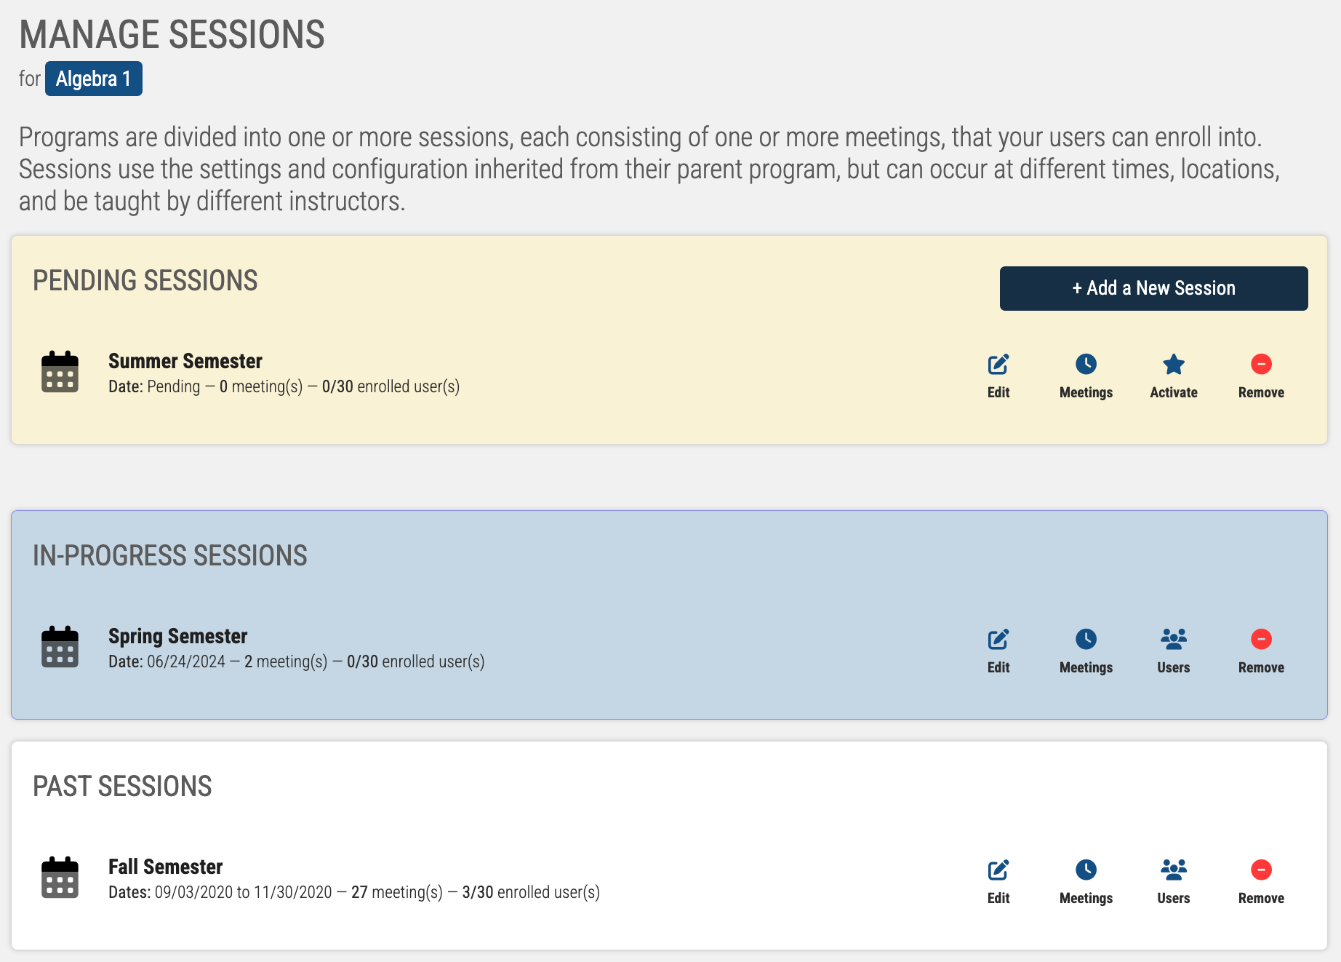Select the Spring Semester session title

(177, 636)
